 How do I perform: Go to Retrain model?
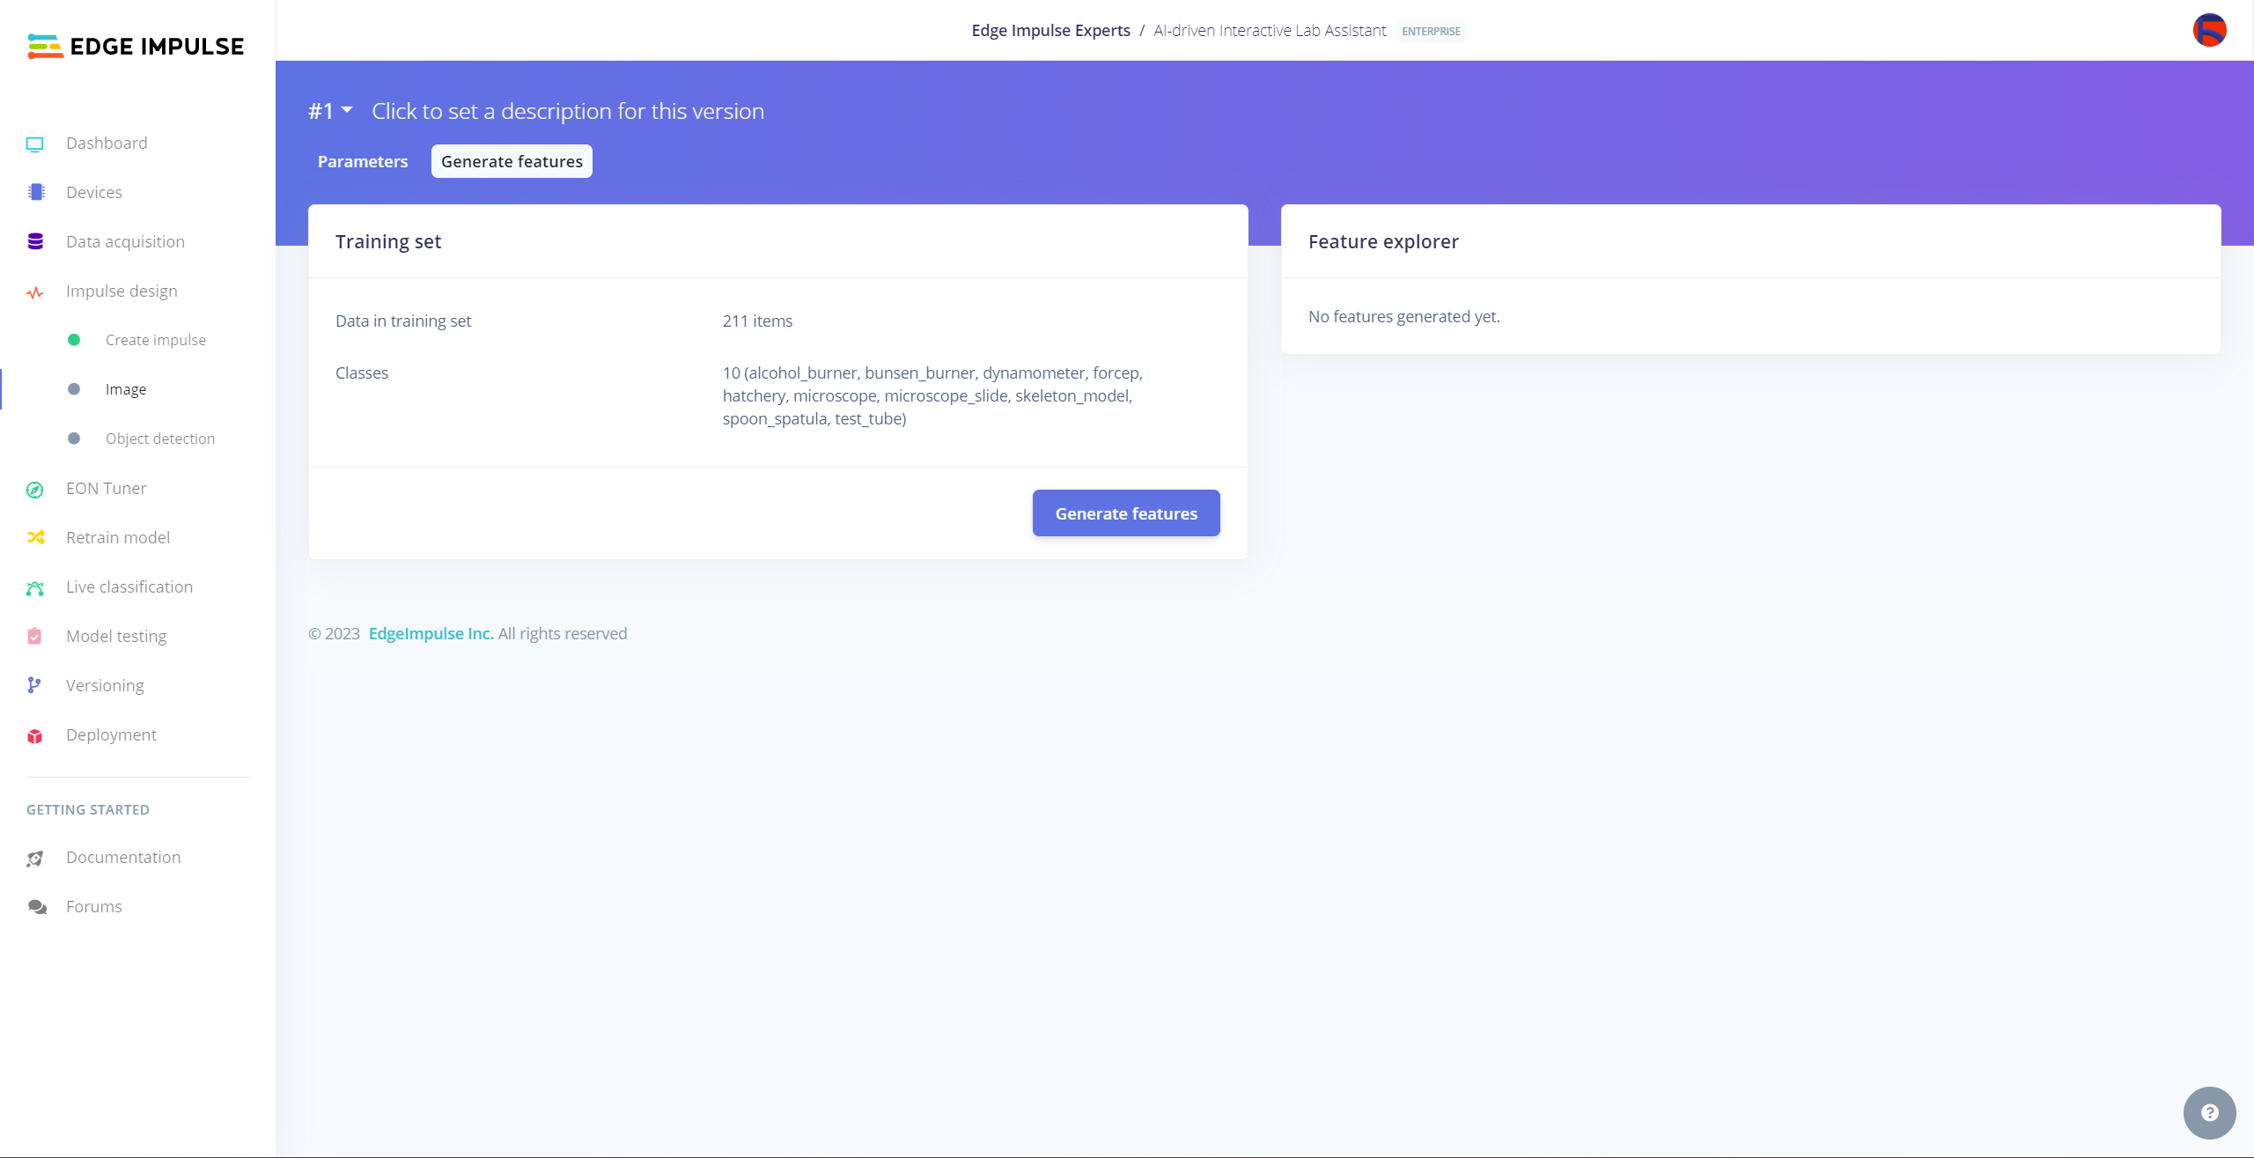pyautogui.click(x=118, y=537)
